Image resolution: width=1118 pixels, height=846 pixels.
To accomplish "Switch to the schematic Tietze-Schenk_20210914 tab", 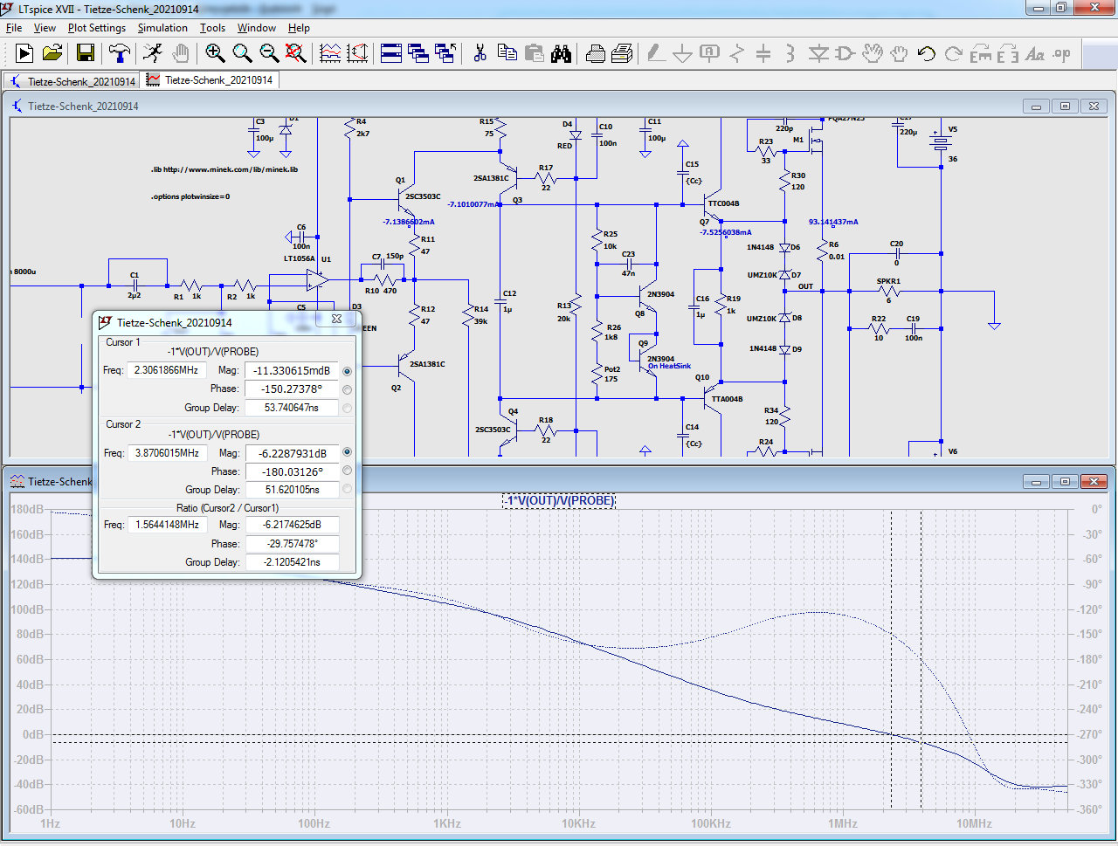I will [x=72, y=81].
